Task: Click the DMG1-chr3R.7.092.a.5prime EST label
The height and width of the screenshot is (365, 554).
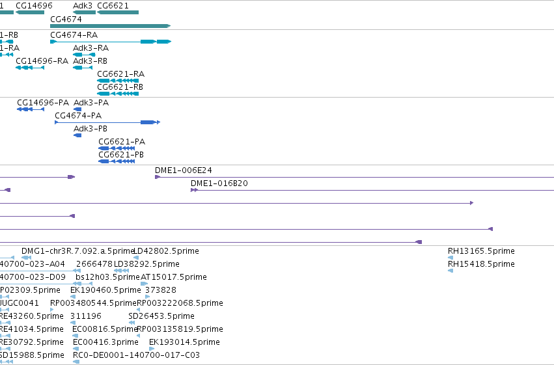Action: (78, 251)
